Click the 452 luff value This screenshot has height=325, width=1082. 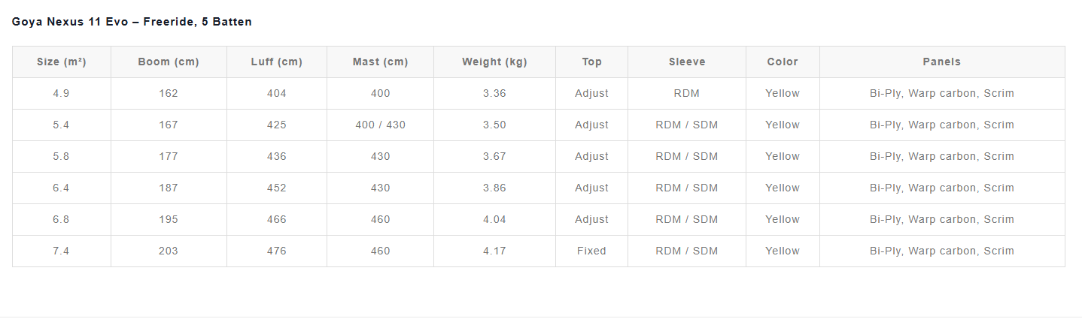[277, 188]
